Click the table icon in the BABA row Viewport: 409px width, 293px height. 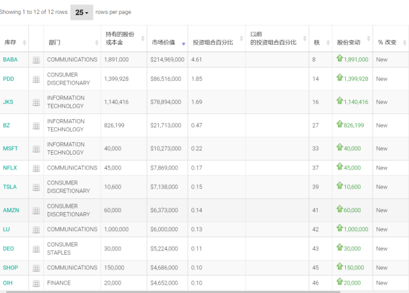[36, 60]
